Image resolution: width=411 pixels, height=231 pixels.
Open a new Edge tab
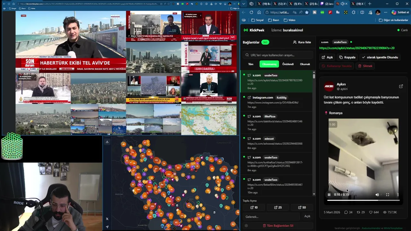point(370,4)
